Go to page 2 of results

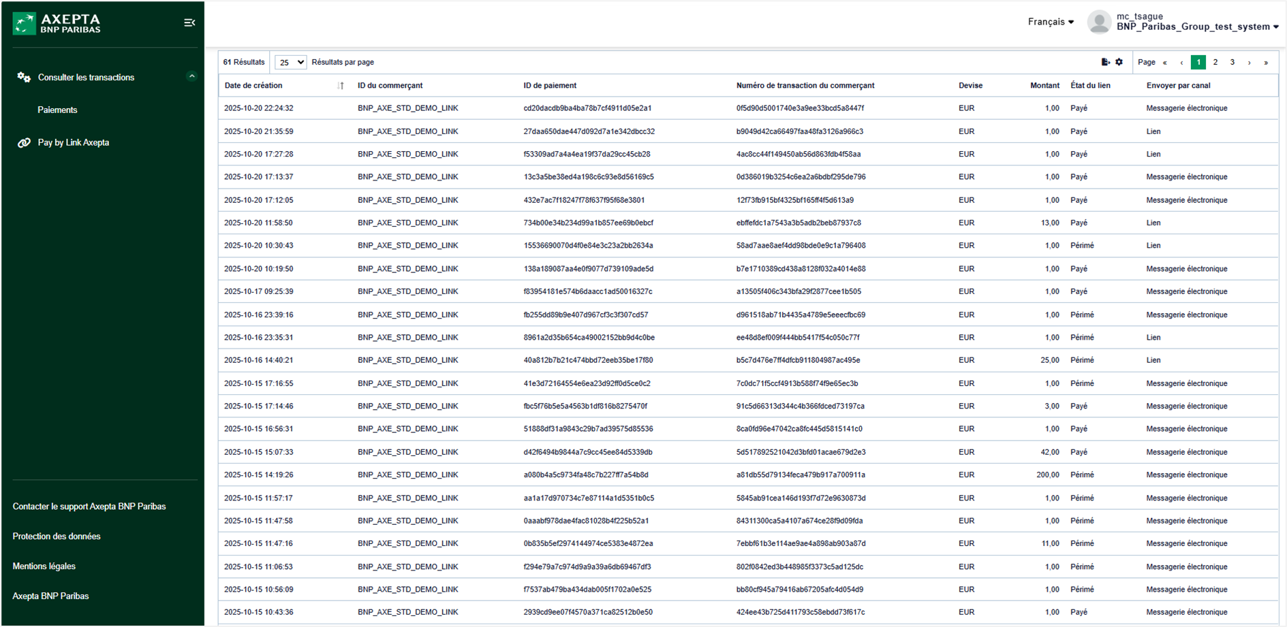1215,62
